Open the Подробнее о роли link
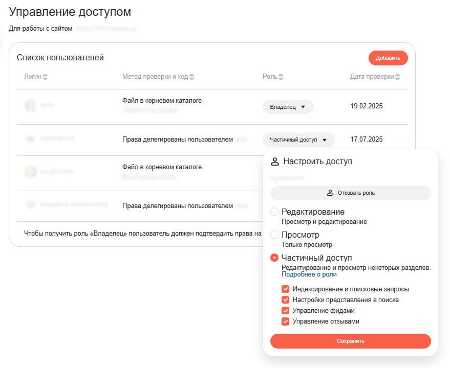Screen dimensions: 450x368 309,274
